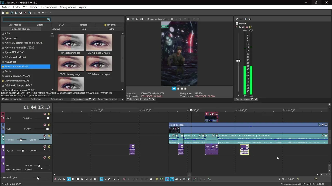Image resolution: width=332 pixels, height=186 pixels.
Task: Pause playback in the transport bar
Action: pyautogui.click(x=73, y=179)
